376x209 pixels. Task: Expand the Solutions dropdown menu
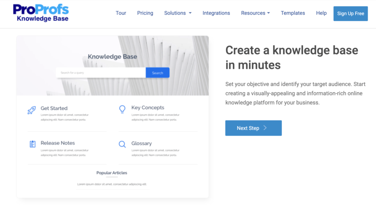point(178,13)
